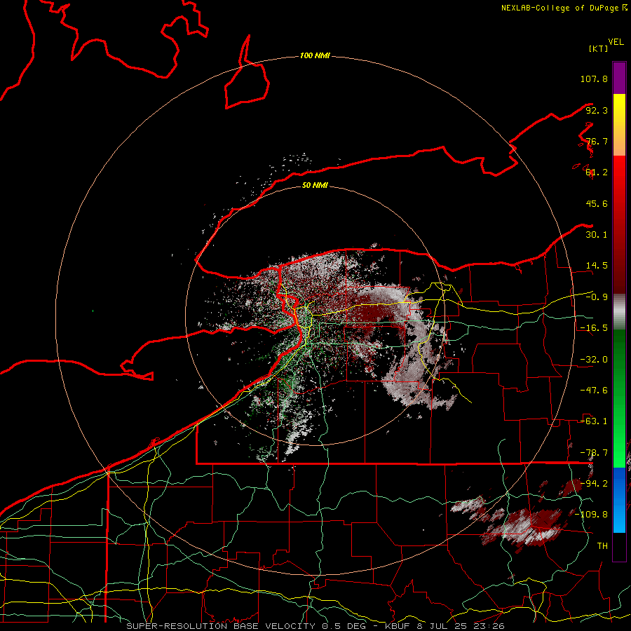Click the purple top segment of color bar

[x=619, y=78]
